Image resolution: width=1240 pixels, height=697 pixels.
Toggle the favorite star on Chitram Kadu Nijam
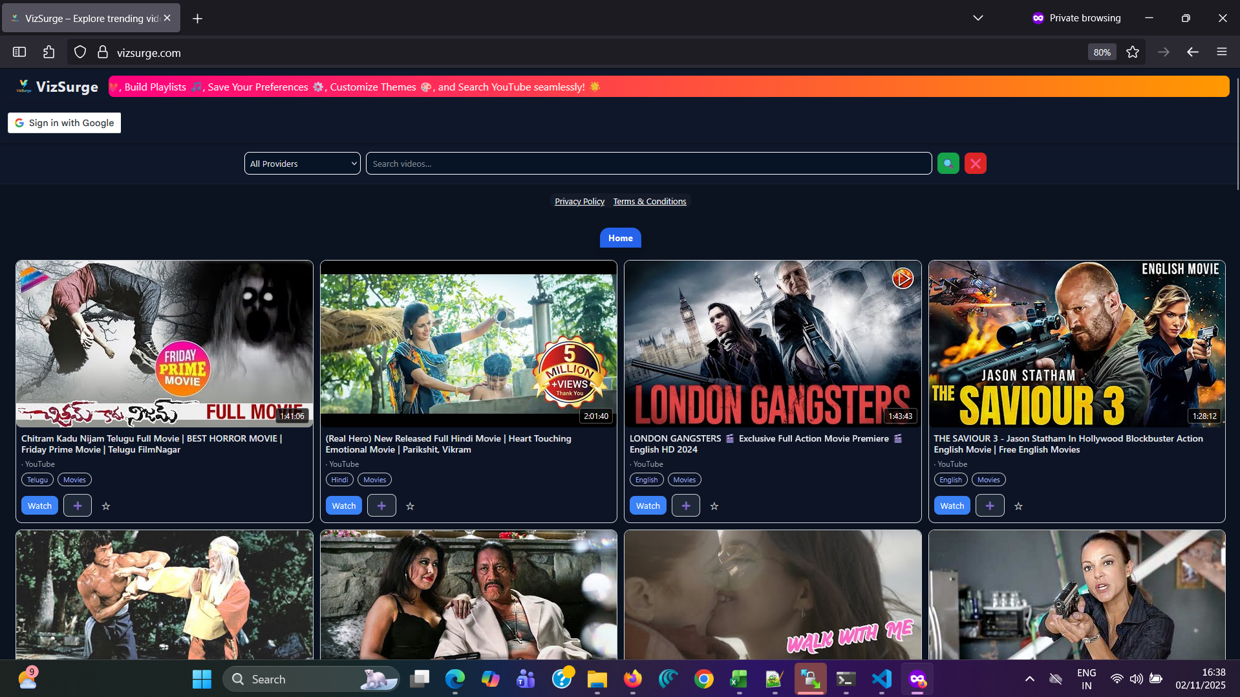pyautogui.click(x=105, y=506)
